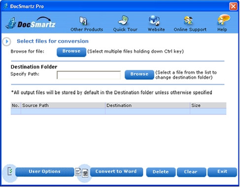Click the Select files for conversion heading
Viewport: 240px width, 187px height.
[x=53, y=41]
